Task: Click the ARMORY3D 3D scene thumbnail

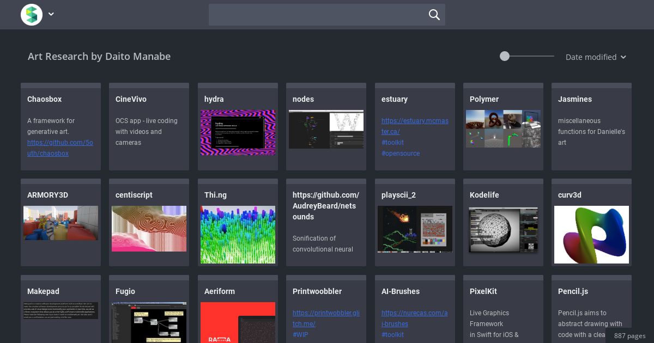Action: pos(60,223)
